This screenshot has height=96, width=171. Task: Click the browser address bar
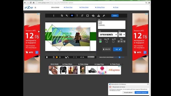(x=91, y=3)
